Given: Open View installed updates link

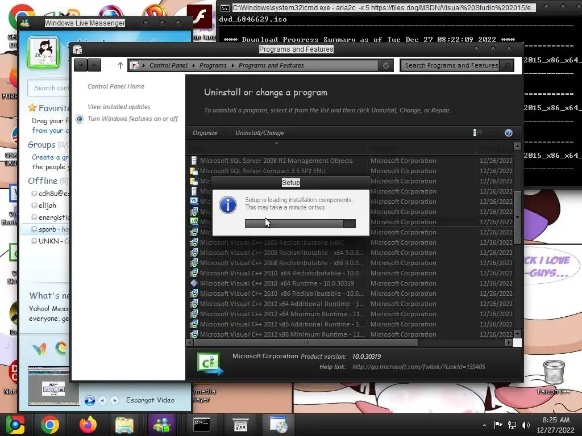Looking at the screenshot, I should pyautogui.click(x=119, y=107).
